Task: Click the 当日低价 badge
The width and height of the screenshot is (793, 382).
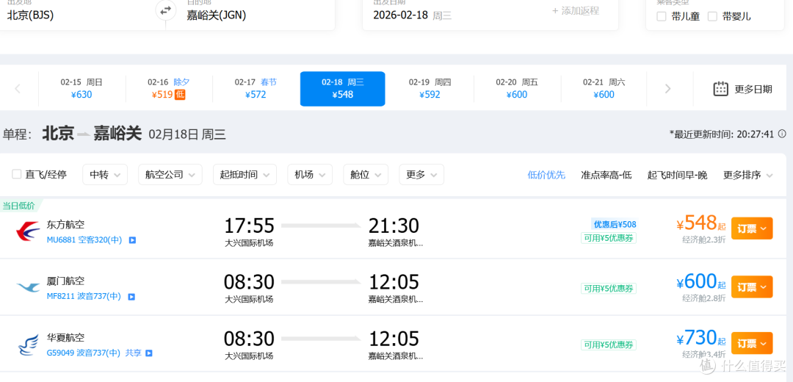Action: (x=21, y=206)
